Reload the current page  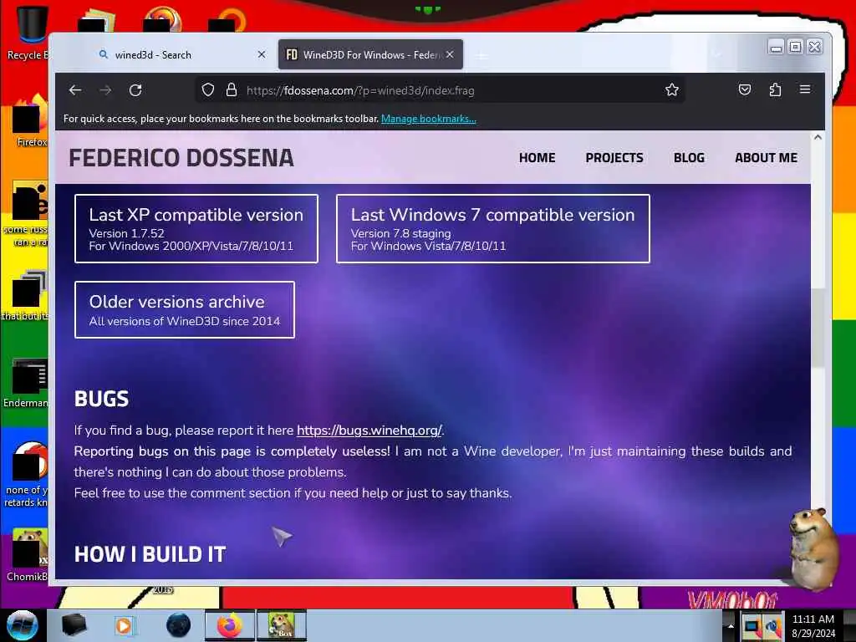point(135,90)
